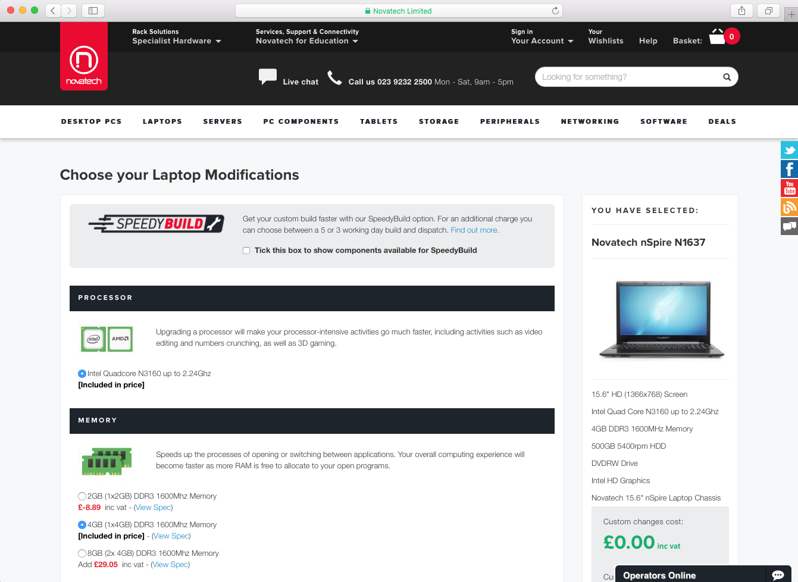Click the Safari share icon
Image resolution: width=798 pixels, height=582 pixels.
741,11
